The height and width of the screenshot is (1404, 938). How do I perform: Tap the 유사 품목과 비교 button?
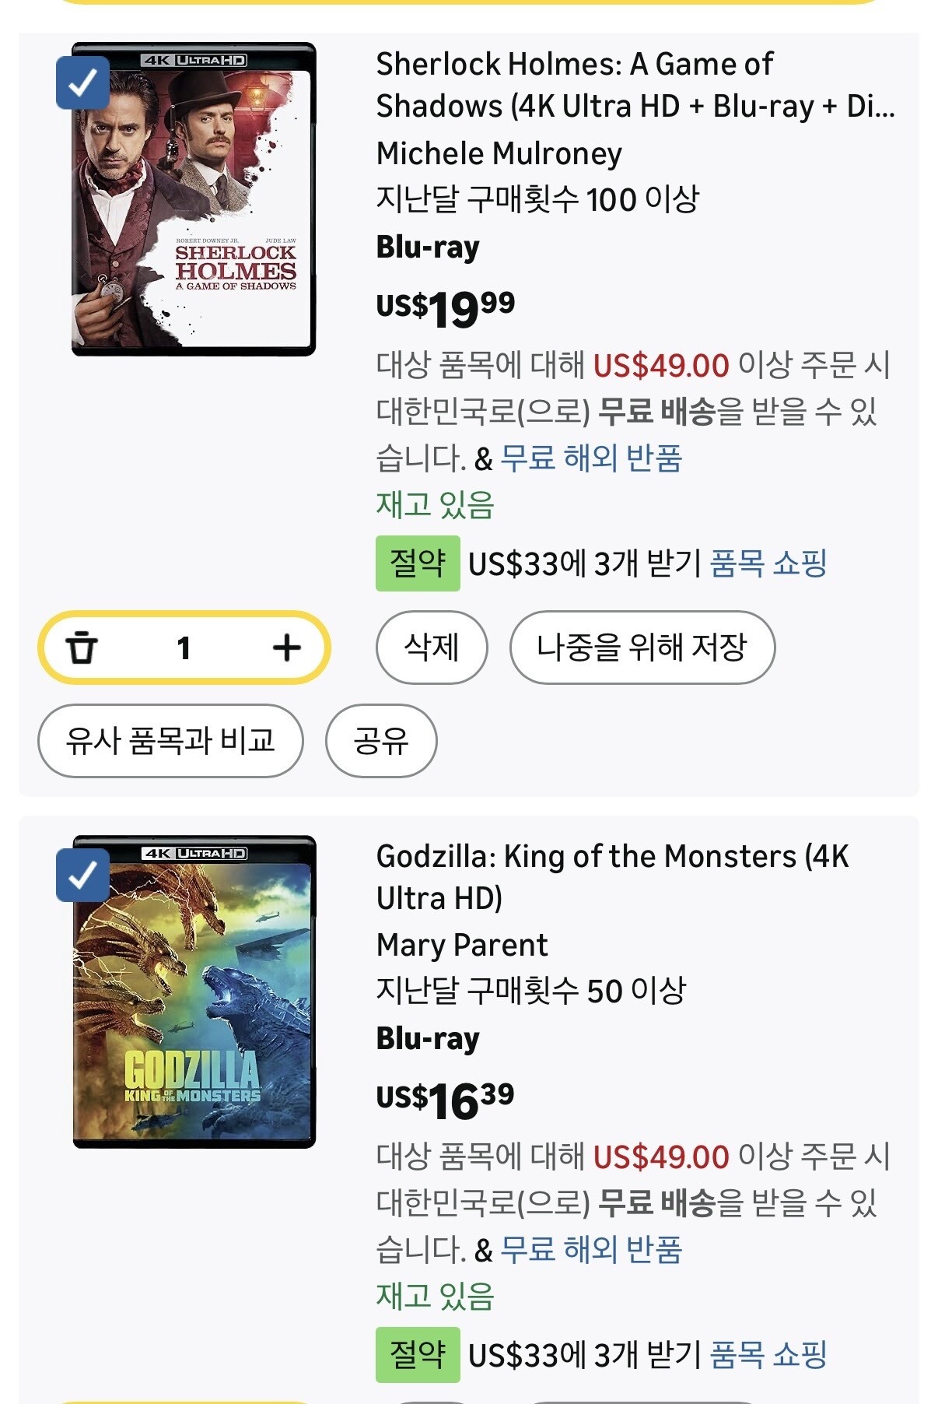170,741
